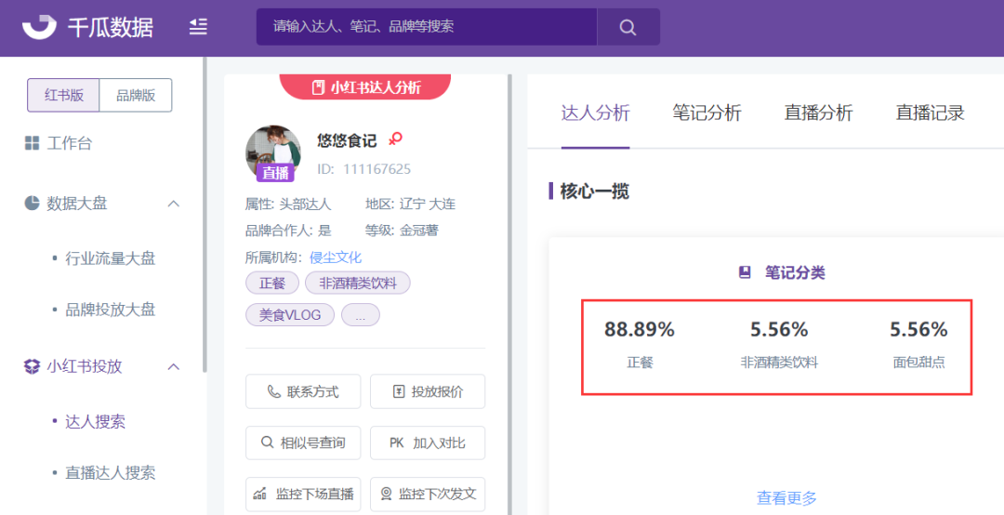Click the 直播 badge on the avatar
Screen dimensions: 1004x515
tap(275, 173)
